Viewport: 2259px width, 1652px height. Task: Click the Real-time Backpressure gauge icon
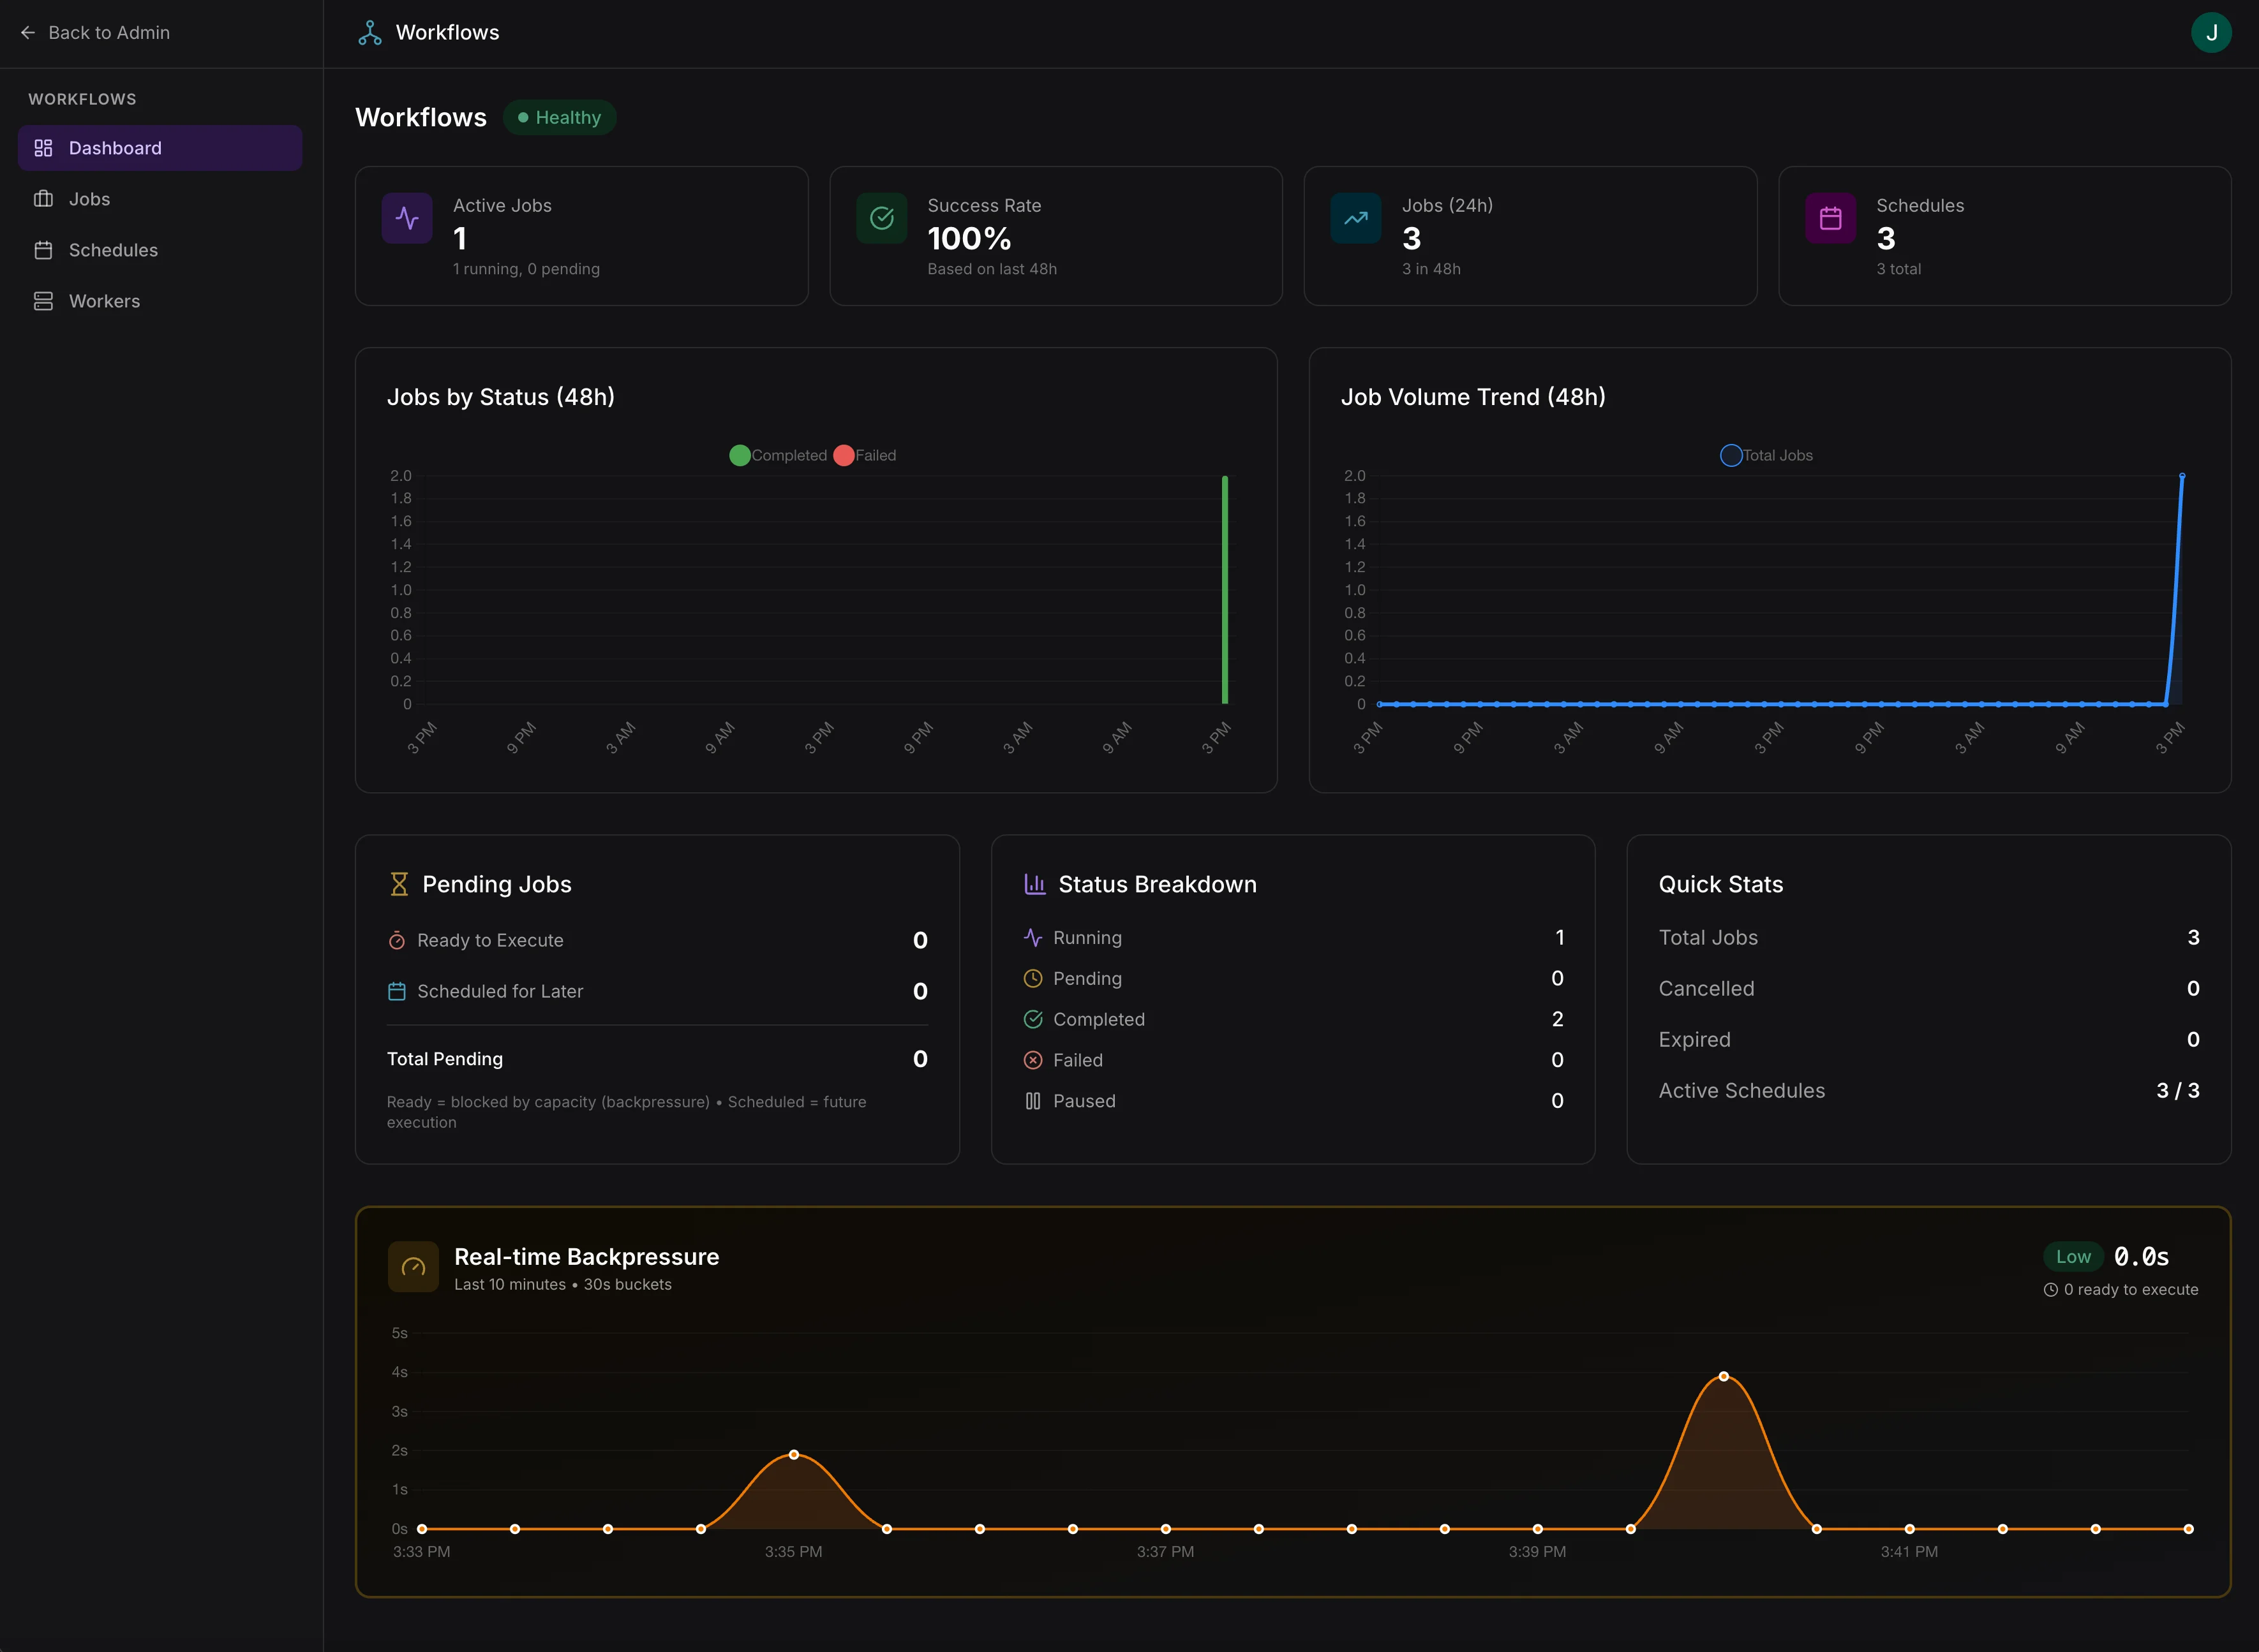(413, 1267)
